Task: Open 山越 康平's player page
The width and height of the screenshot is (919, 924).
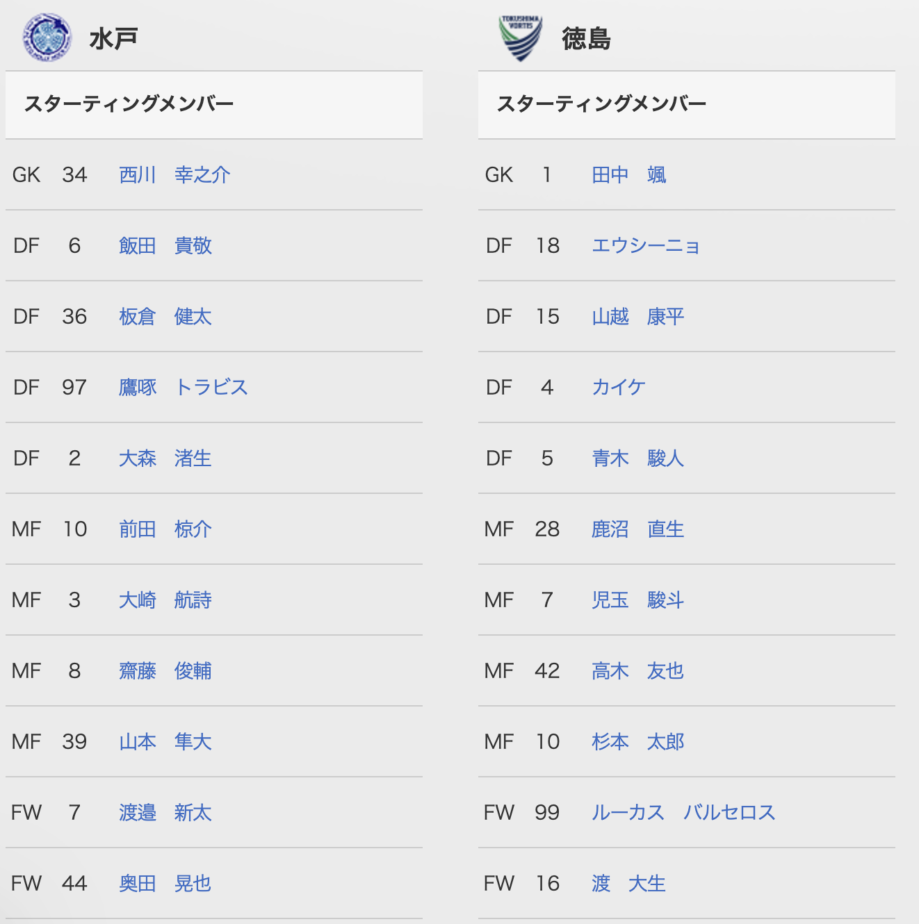Action: coord(638,317)
